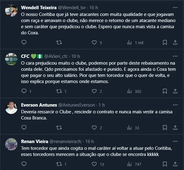Open more options on Everson Antunes's tweet

pyautogui.click(x=174, y=105)
